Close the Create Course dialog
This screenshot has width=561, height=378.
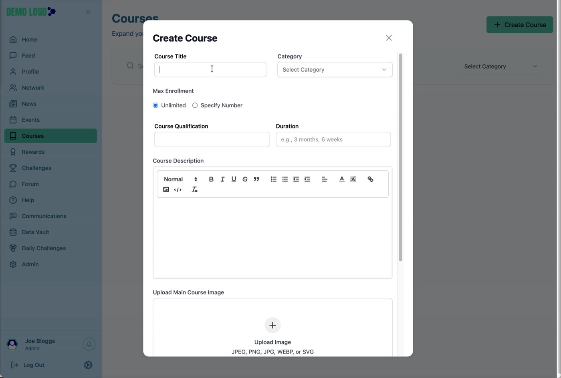(389, 38)
